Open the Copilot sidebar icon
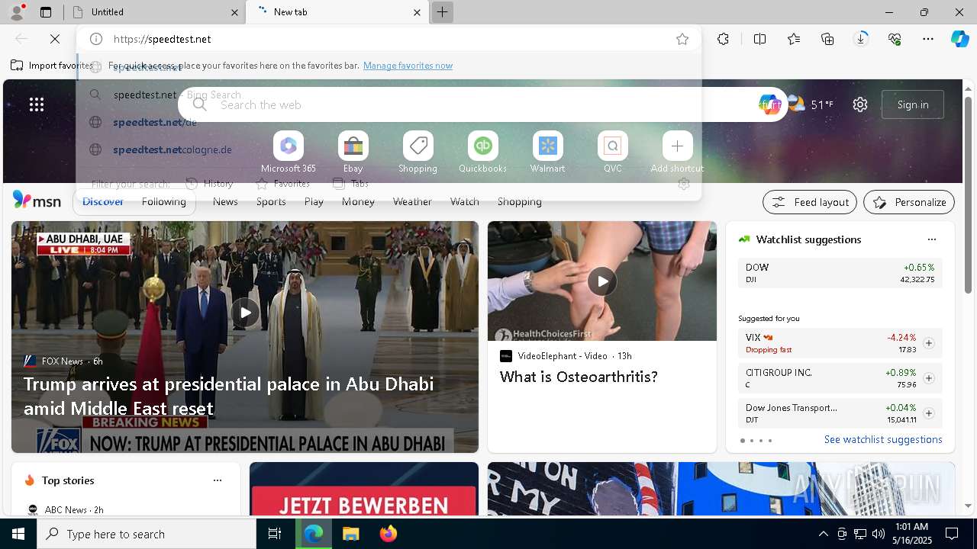Image resolution: width=977 pixels, height=549 pixels. tap(960, 39)
